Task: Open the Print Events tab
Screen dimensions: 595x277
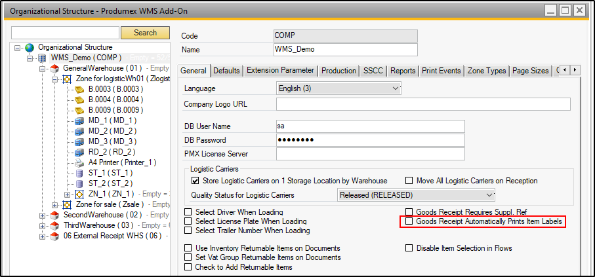Action: click(441, 71)
